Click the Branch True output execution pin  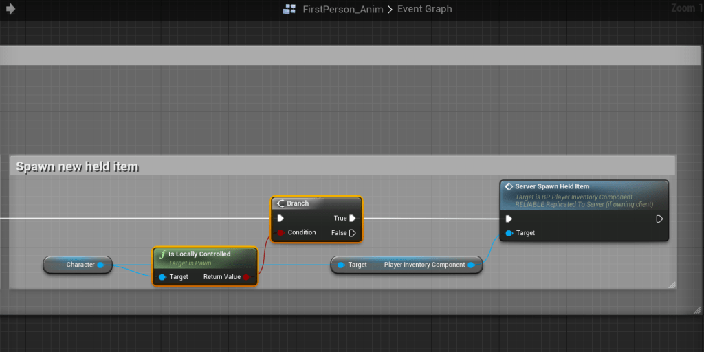[353, 219]
